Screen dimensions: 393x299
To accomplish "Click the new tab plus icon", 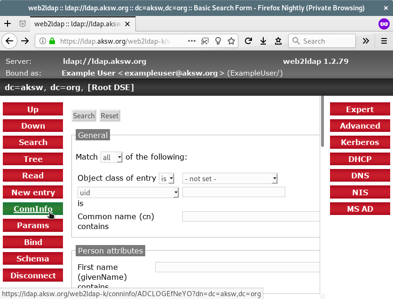I will (x=8, y=23).
